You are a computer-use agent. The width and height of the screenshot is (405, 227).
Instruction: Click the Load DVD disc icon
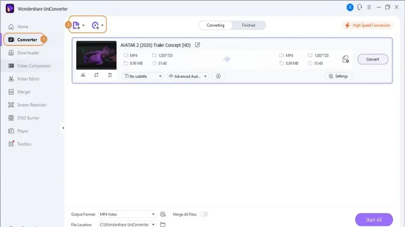96,25
